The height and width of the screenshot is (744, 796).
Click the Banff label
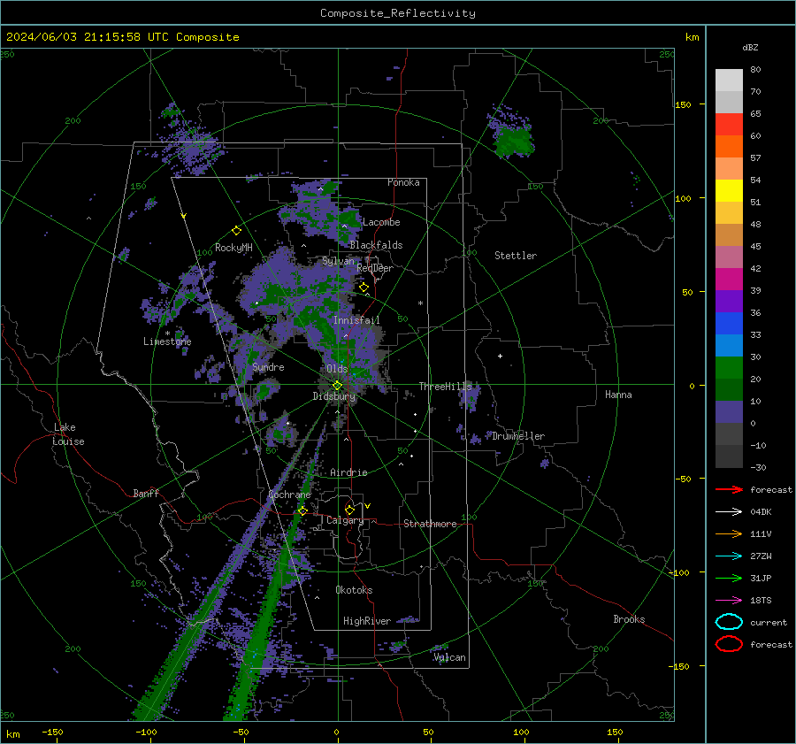point(146,493)
